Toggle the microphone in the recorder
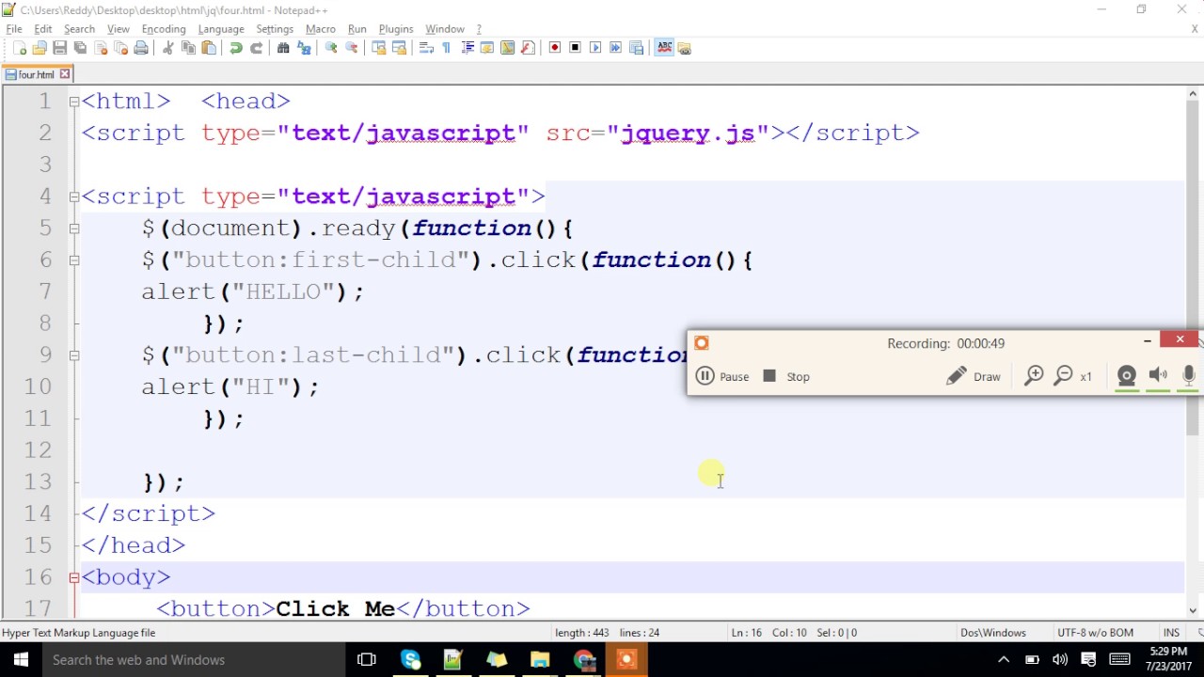Viewport: 1204px width, 677px height. pos(1189,376)
